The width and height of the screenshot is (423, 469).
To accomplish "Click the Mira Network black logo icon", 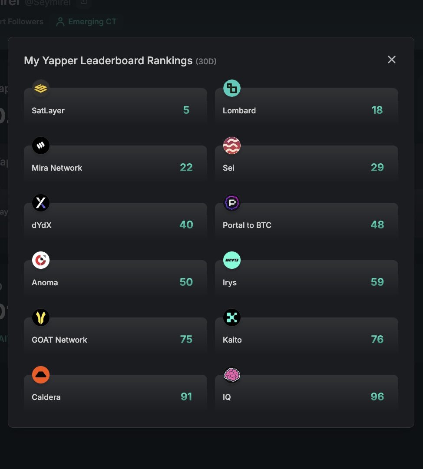I will click(41, 145).
